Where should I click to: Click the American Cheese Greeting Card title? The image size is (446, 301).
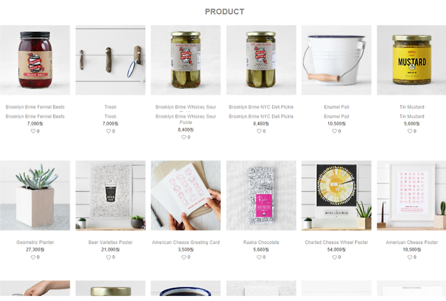pyautogui.click(x=186, y=242)
